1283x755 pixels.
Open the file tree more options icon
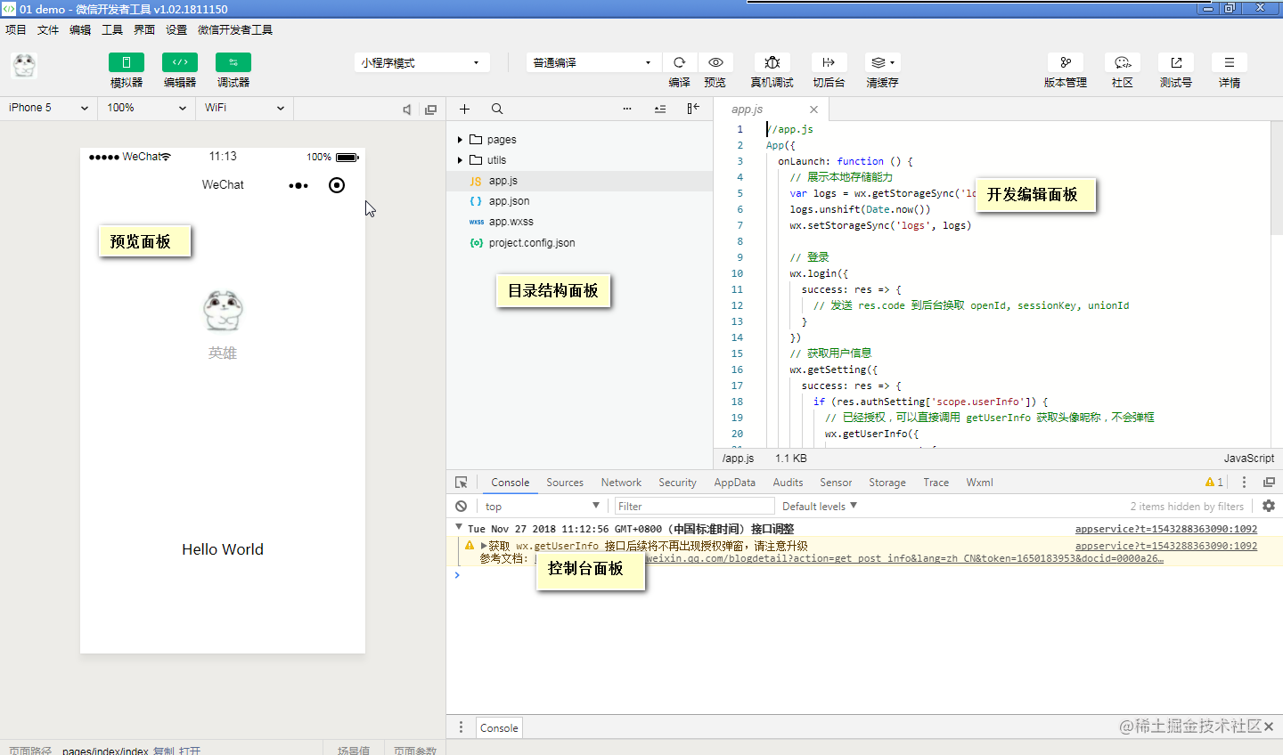click(627, 109)
